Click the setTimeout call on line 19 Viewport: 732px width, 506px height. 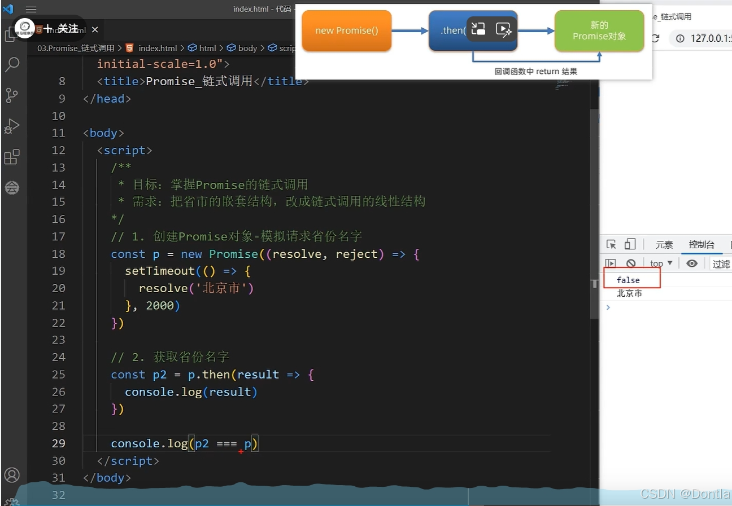[x=160, y=271]
